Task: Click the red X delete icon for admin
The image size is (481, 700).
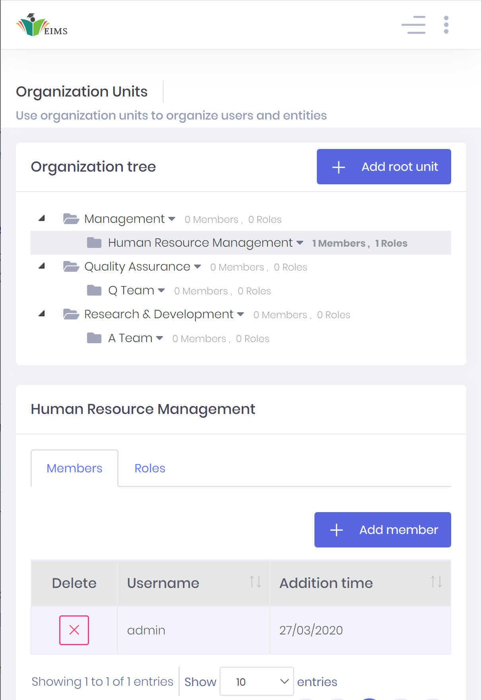Action: [x=74, y=630]
